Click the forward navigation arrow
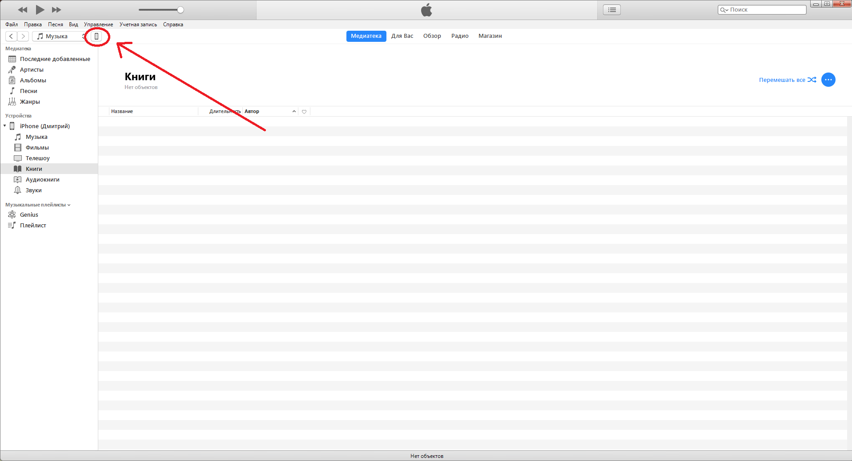 click(23, 36)
